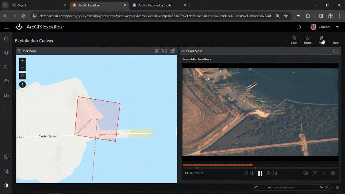Viewport: 345px width, 194px height.
Task: Toggle the browser side panel
Action: [x=321, y=16]
